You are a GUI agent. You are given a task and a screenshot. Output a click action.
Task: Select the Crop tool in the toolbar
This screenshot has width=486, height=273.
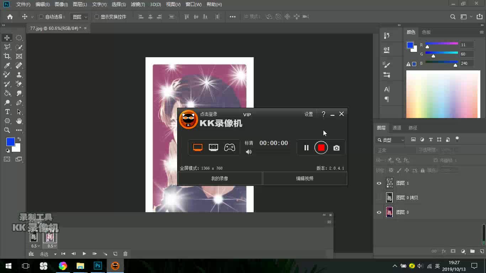point(6,56)
